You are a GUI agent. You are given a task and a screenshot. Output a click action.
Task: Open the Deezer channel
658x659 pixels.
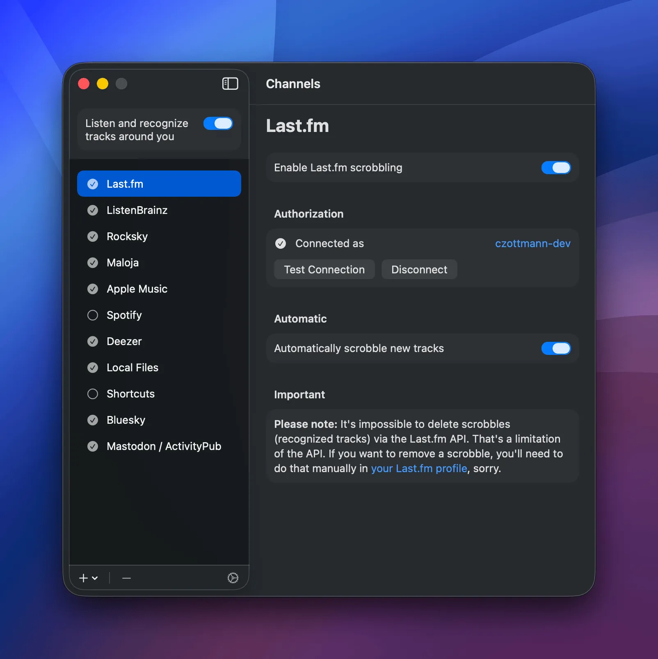[x=159, y=341]
